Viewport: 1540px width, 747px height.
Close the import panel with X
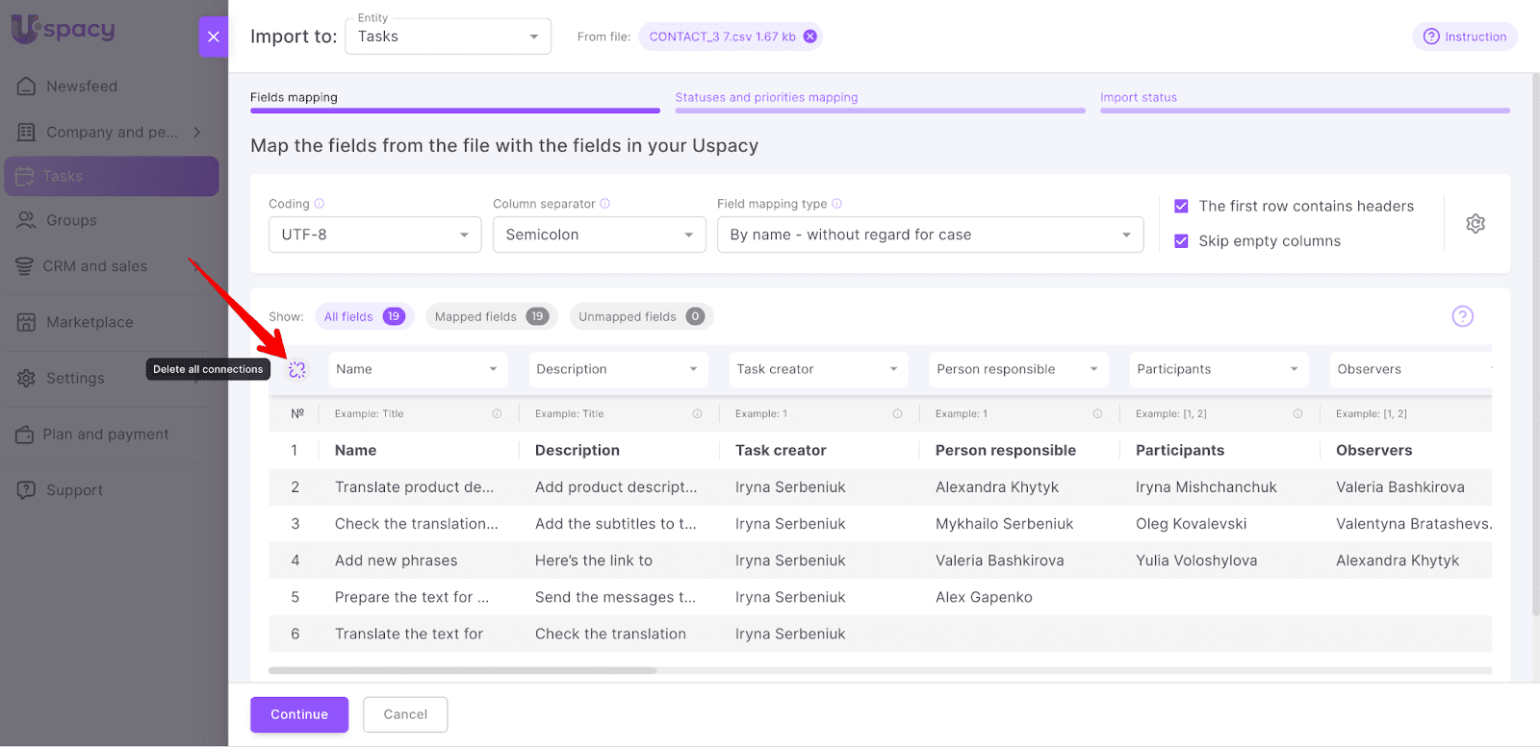point(214,37)
